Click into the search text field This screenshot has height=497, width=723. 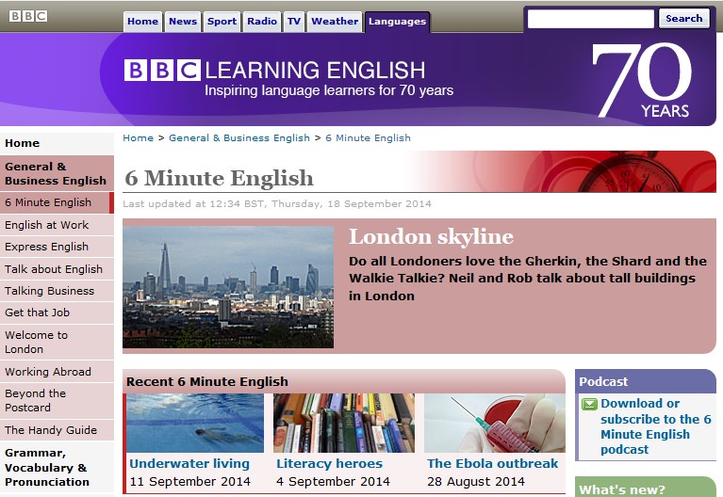coord(591,19)
